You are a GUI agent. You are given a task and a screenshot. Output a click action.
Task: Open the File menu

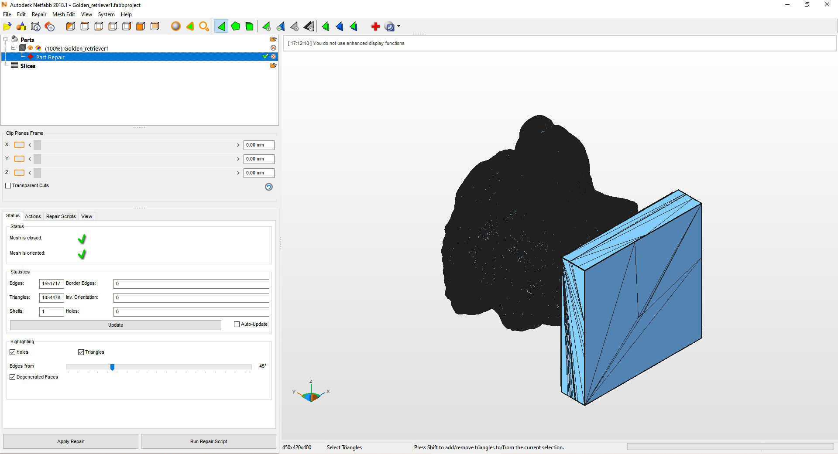pos(7,14)
